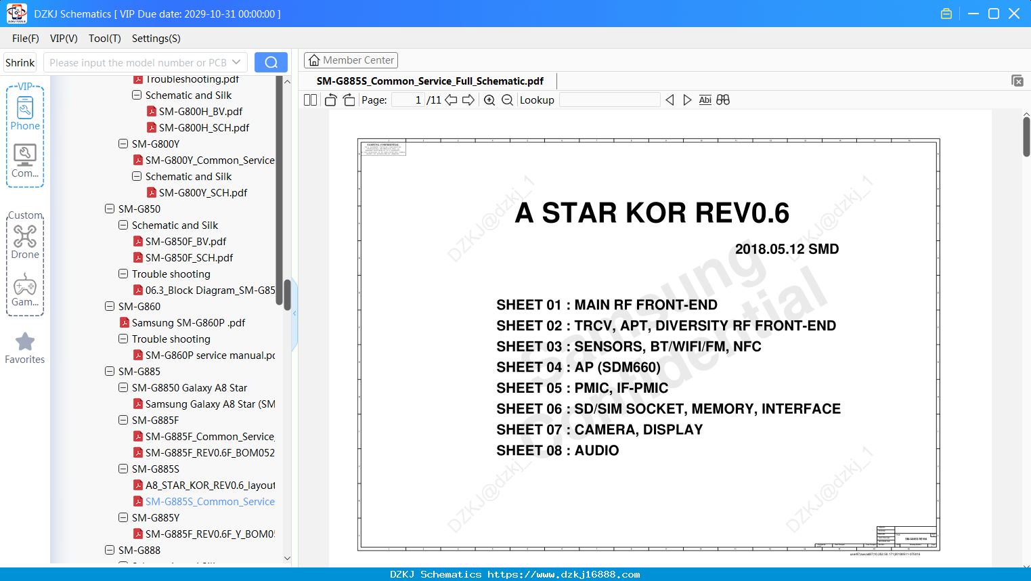Open the Member Center

[351, 60]
